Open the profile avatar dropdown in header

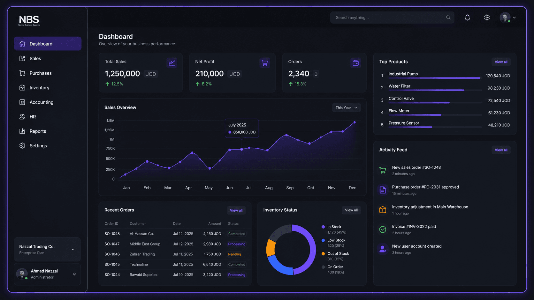tap(508, 18)
